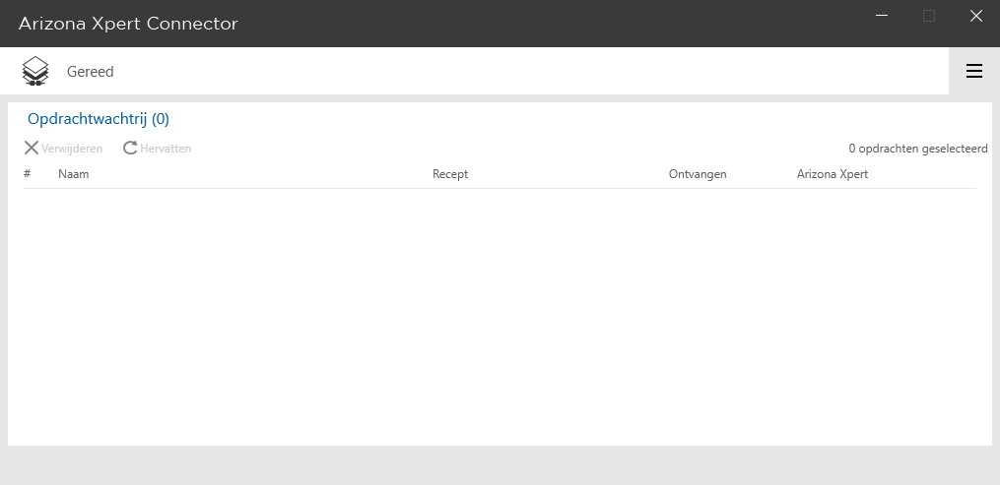Open the hamburger menu
Screen dimensions: 1000x485
coord(973,71)
